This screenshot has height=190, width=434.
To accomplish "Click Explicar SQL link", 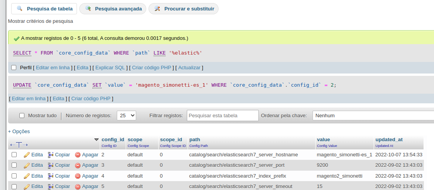I will tap(110, 68).
